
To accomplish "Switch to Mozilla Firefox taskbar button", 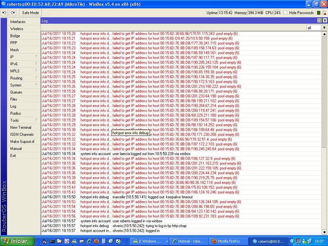I will click(x=229, y=241).
